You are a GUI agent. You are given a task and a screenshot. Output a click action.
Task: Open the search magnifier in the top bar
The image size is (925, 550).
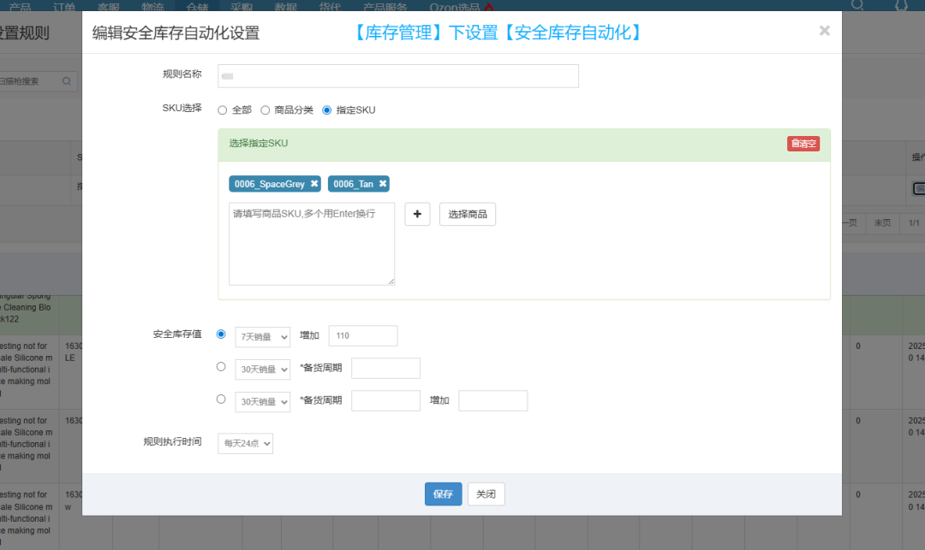tap(858, 6)
